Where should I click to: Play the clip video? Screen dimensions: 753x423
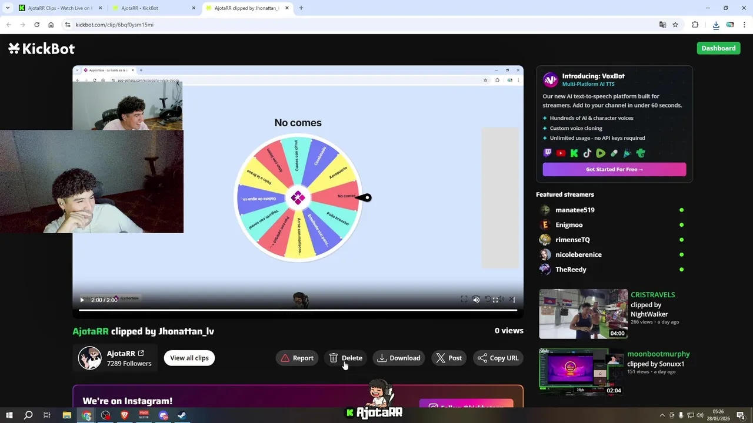pos(82,300)
